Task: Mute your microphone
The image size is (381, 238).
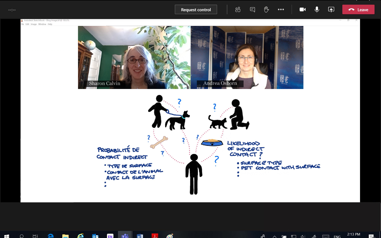Action: tap(317, 10)
